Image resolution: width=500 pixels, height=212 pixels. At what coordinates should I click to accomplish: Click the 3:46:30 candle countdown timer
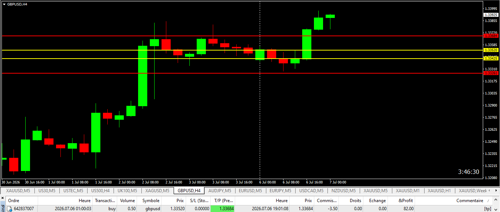[x=468, y=172]
